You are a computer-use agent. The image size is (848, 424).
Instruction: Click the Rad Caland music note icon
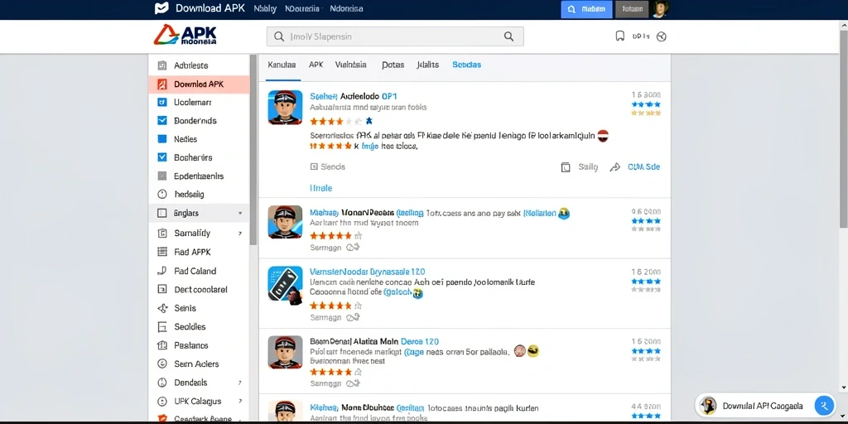(x=161, y=271)
